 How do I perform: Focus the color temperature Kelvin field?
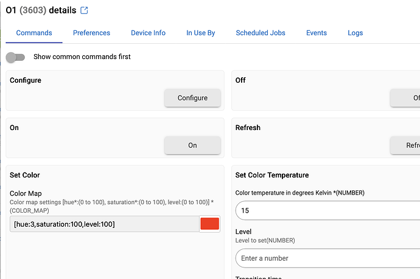[x=327, y=211]
